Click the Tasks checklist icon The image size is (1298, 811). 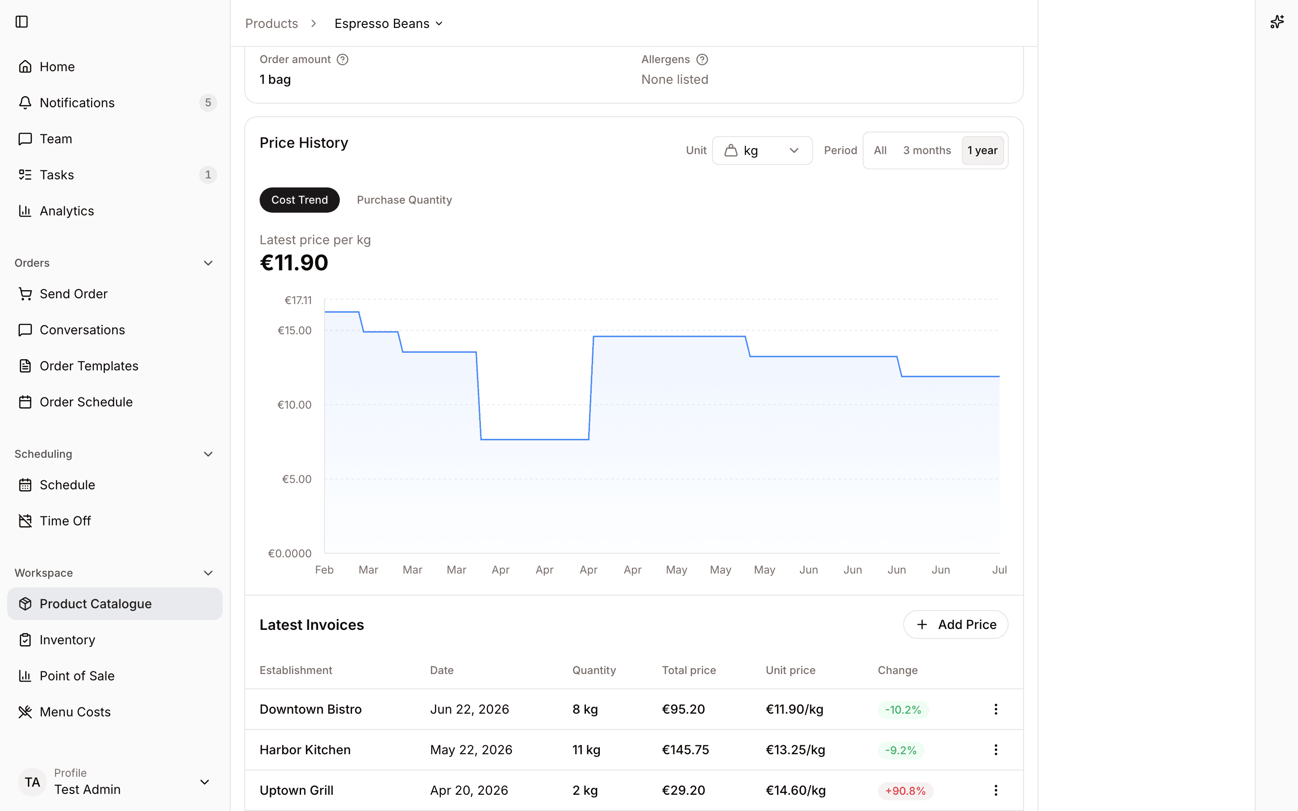point(25,175)
